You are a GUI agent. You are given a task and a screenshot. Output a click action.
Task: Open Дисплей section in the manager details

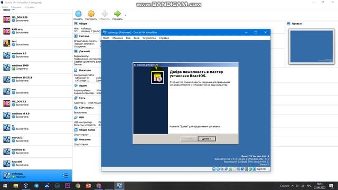tap(84, 52)
